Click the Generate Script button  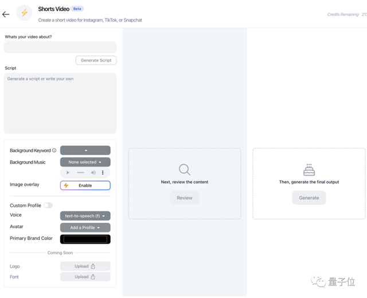[96, 60]
